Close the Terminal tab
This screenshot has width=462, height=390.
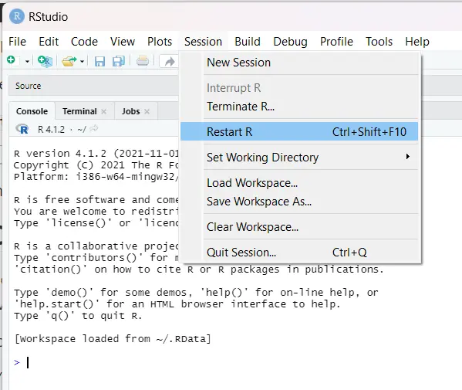pyautogui.click(x=103, y=111)
